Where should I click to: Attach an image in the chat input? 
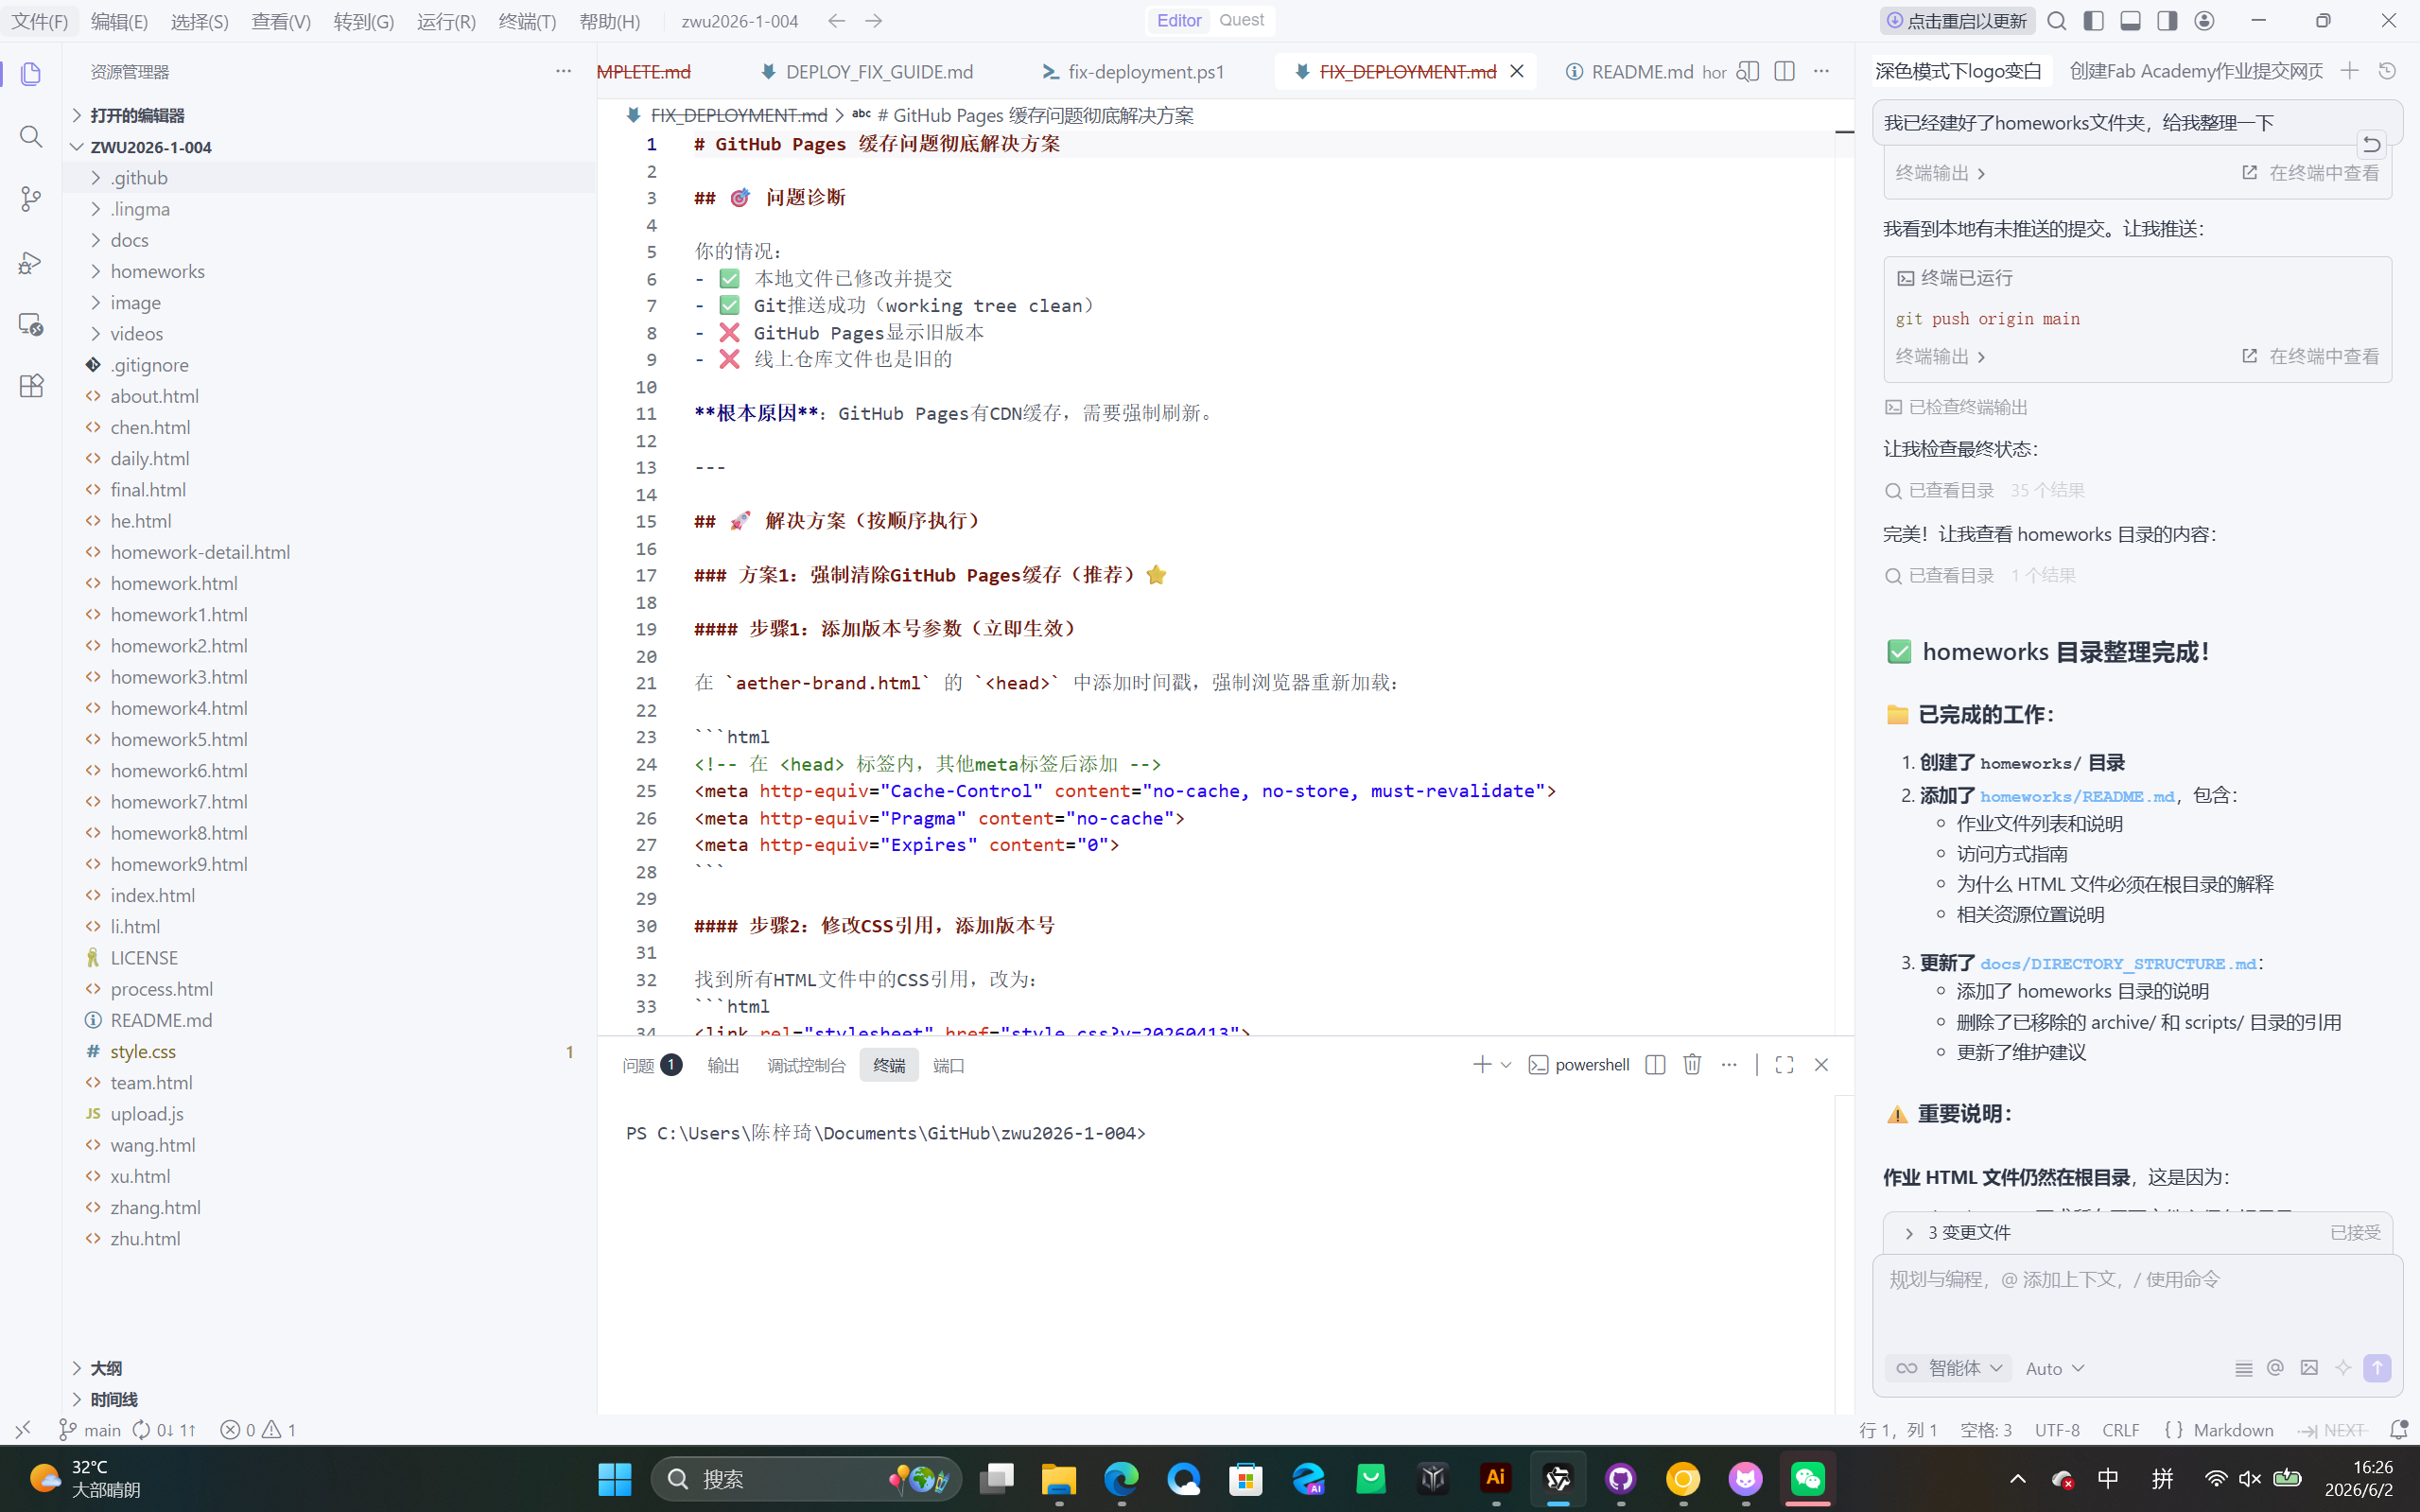(2309, 1368)
